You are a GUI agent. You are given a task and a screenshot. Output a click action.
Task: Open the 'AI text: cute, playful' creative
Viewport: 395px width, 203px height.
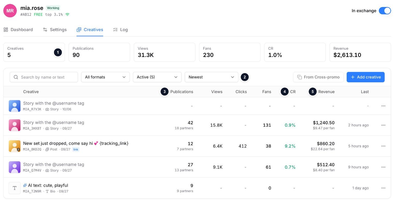pos(48,185)
